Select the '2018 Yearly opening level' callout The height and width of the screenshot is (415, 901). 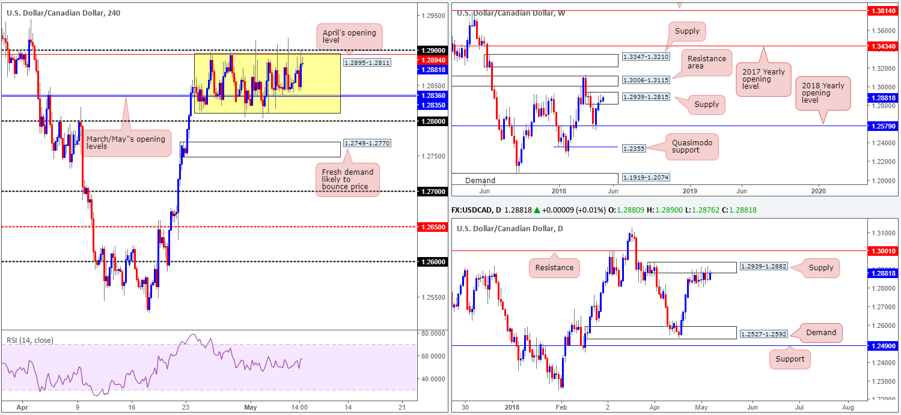click(x=823, y=93)
